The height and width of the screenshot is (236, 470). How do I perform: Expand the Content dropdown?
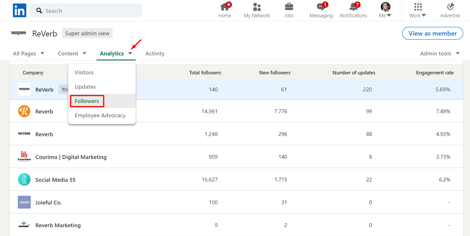[x=85, y=53]
